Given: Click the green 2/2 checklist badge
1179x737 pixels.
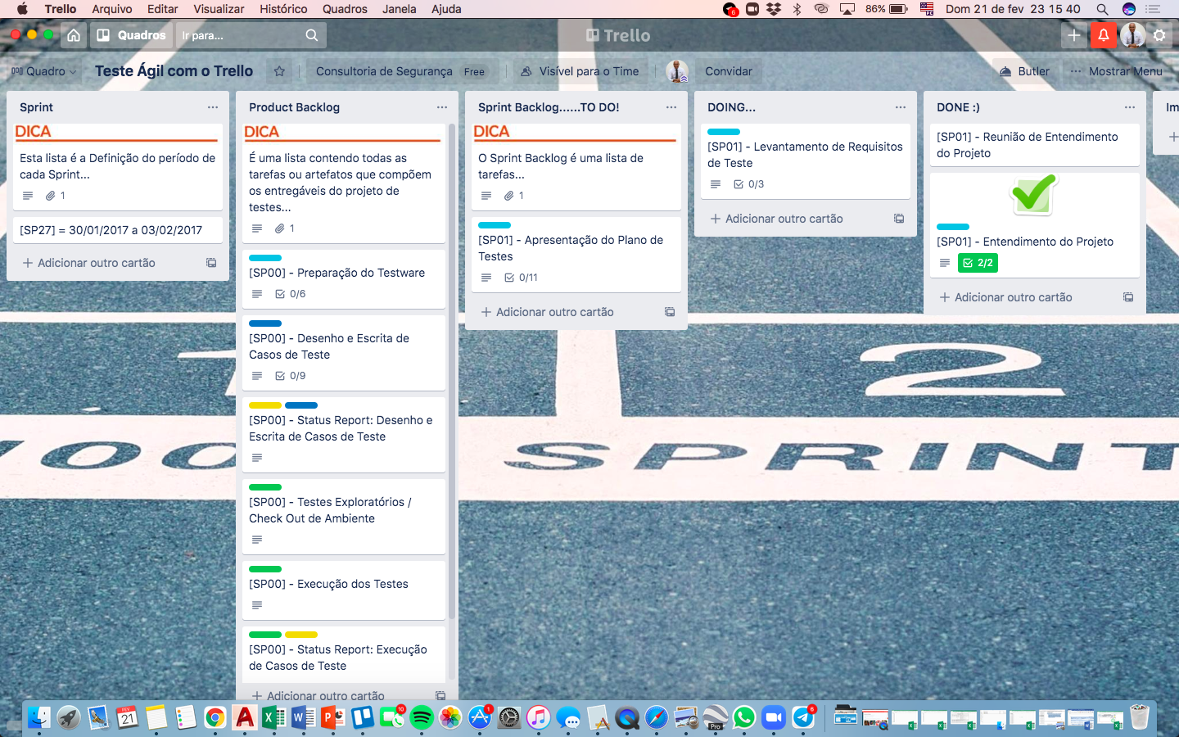Looking at the screenshot, I should tap(978, 263).
